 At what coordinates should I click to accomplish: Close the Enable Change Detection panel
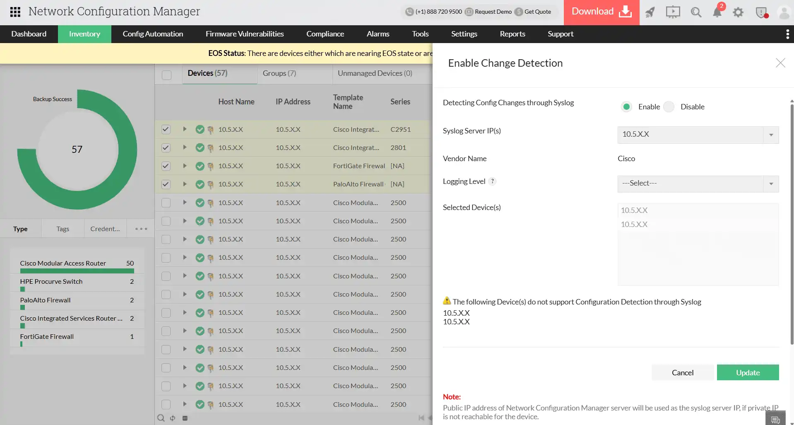click(780, 63)
